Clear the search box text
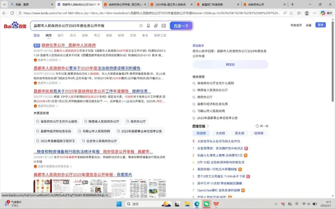The width and height of the screenshot is (335, 209). (141, 26)
